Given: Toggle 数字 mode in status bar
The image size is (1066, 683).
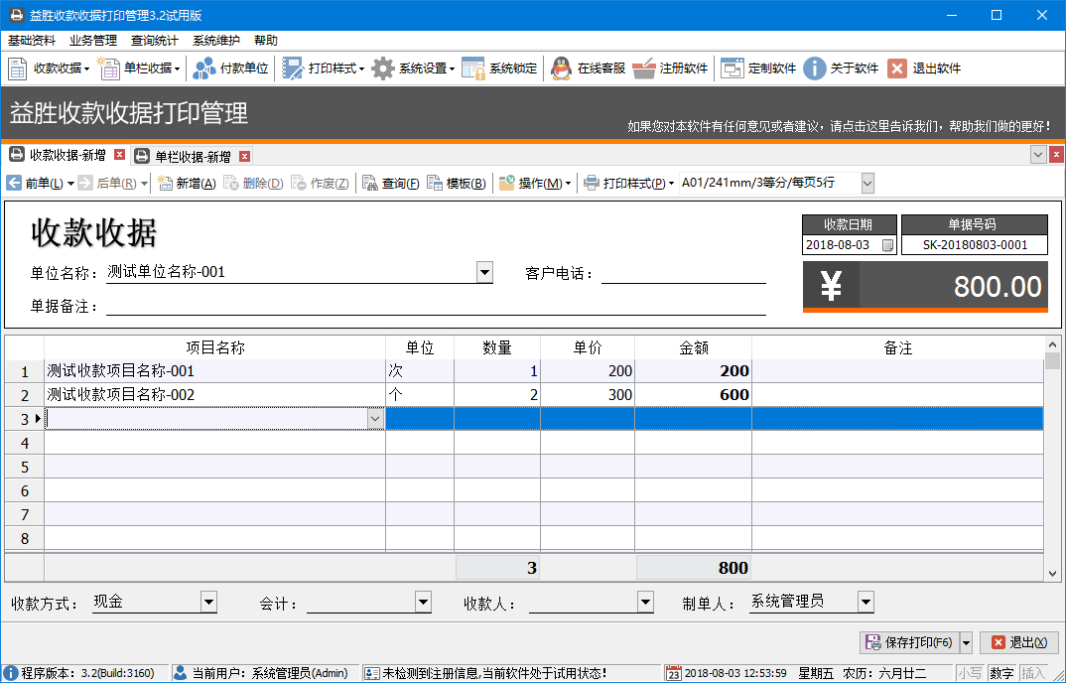Looking at the screenshot, I should (x=1002, y=672).
